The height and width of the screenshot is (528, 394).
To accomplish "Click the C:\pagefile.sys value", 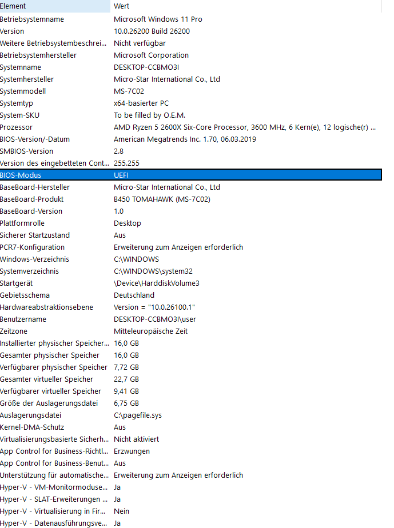I will [137, 415].
